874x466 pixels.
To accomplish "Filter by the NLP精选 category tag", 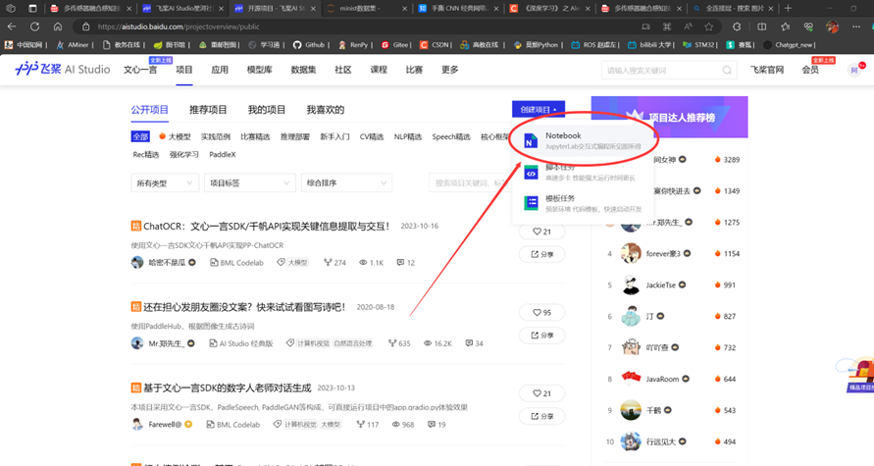I will 407,136.
